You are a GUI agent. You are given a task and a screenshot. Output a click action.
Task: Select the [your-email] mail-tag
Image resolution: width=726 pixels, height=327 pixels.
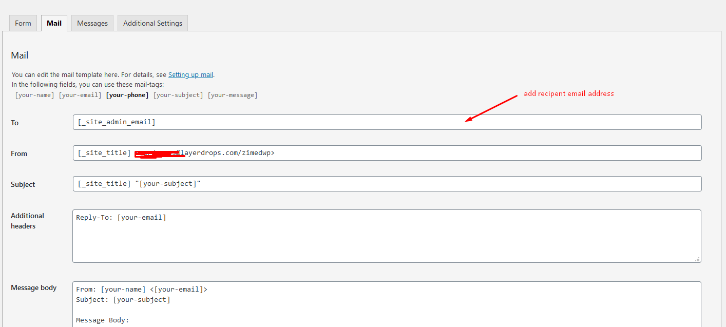(80, 95)
